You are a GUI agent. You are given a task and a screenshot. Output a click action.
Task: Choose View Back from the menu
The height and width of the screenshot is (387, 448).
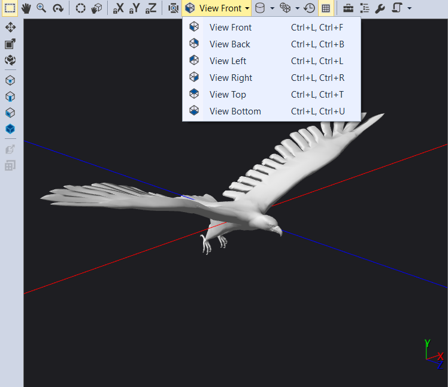(230, 44)
